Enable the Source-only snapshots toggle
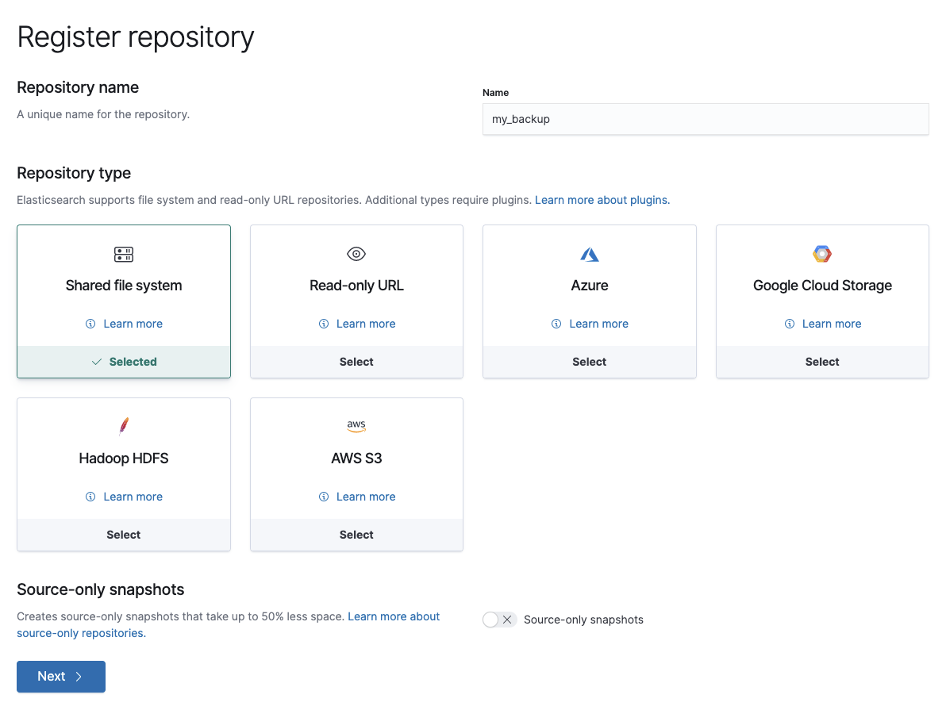Viewport: 946px width, 710px height. coord(499,620)
